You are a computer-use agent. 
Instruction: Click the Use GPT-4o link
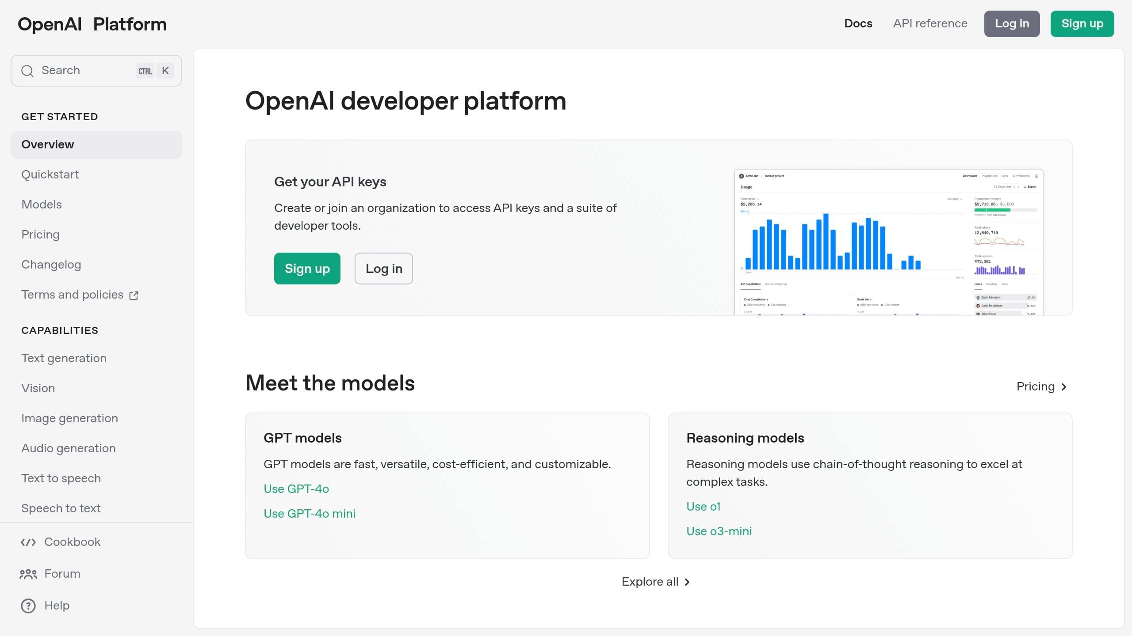coord(296,489)
